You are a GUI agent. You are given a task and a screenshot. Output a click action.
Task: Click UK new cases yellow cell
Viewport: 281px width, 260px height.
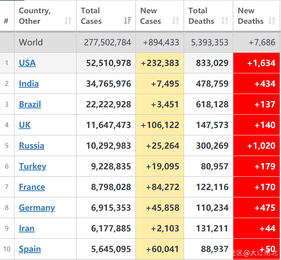pyautogui.click(x=160, y=125)
